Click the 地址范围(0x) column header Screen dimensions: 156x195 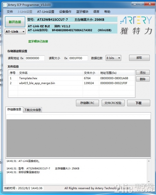coord(117,73)
